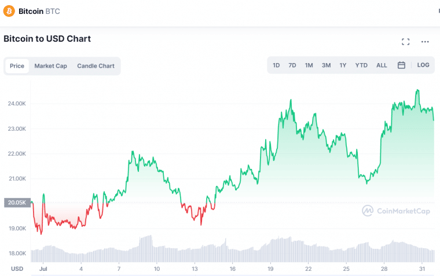Select the 7D time range
Image resolution: width=440 pixels, height=276 pixels.
[x=292, y=65]
